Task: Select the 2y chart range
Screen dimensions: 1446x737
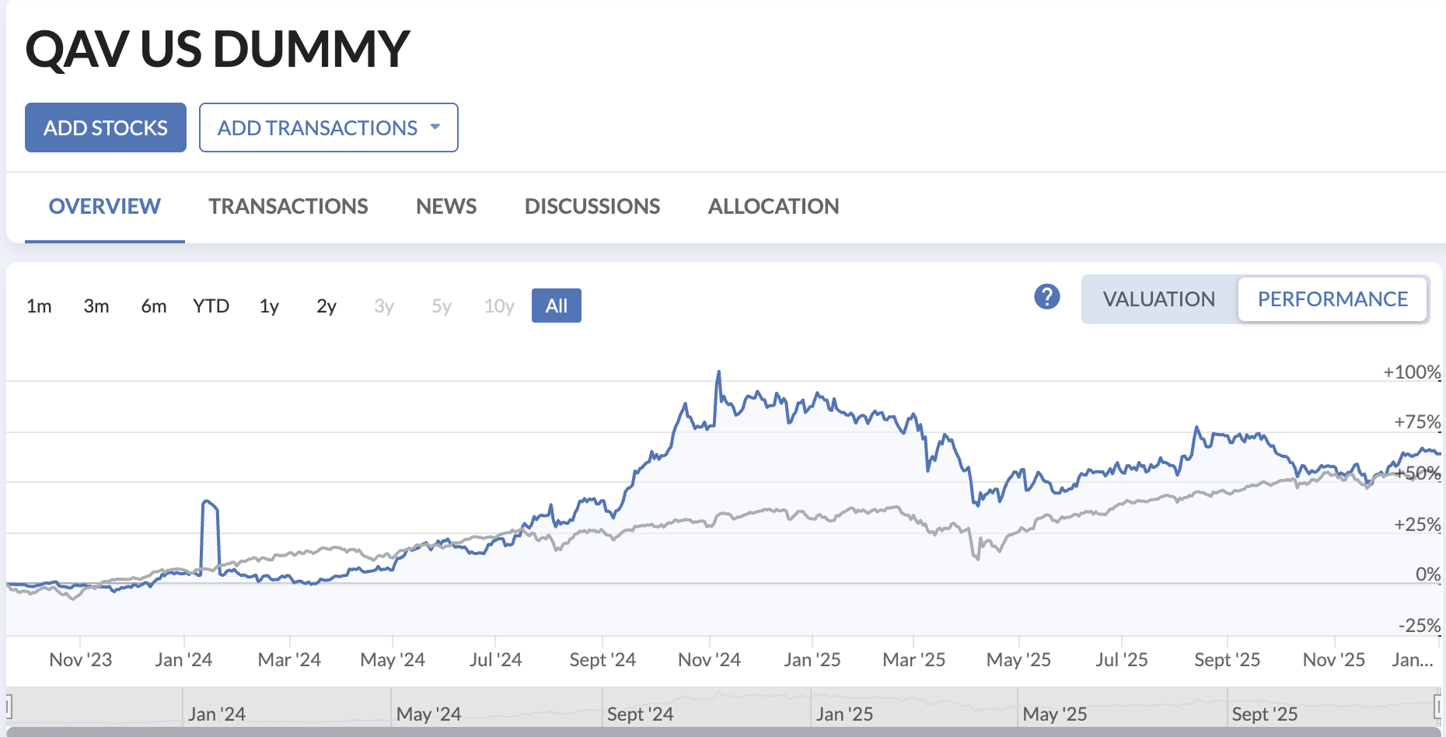Action: pos(326,306)
